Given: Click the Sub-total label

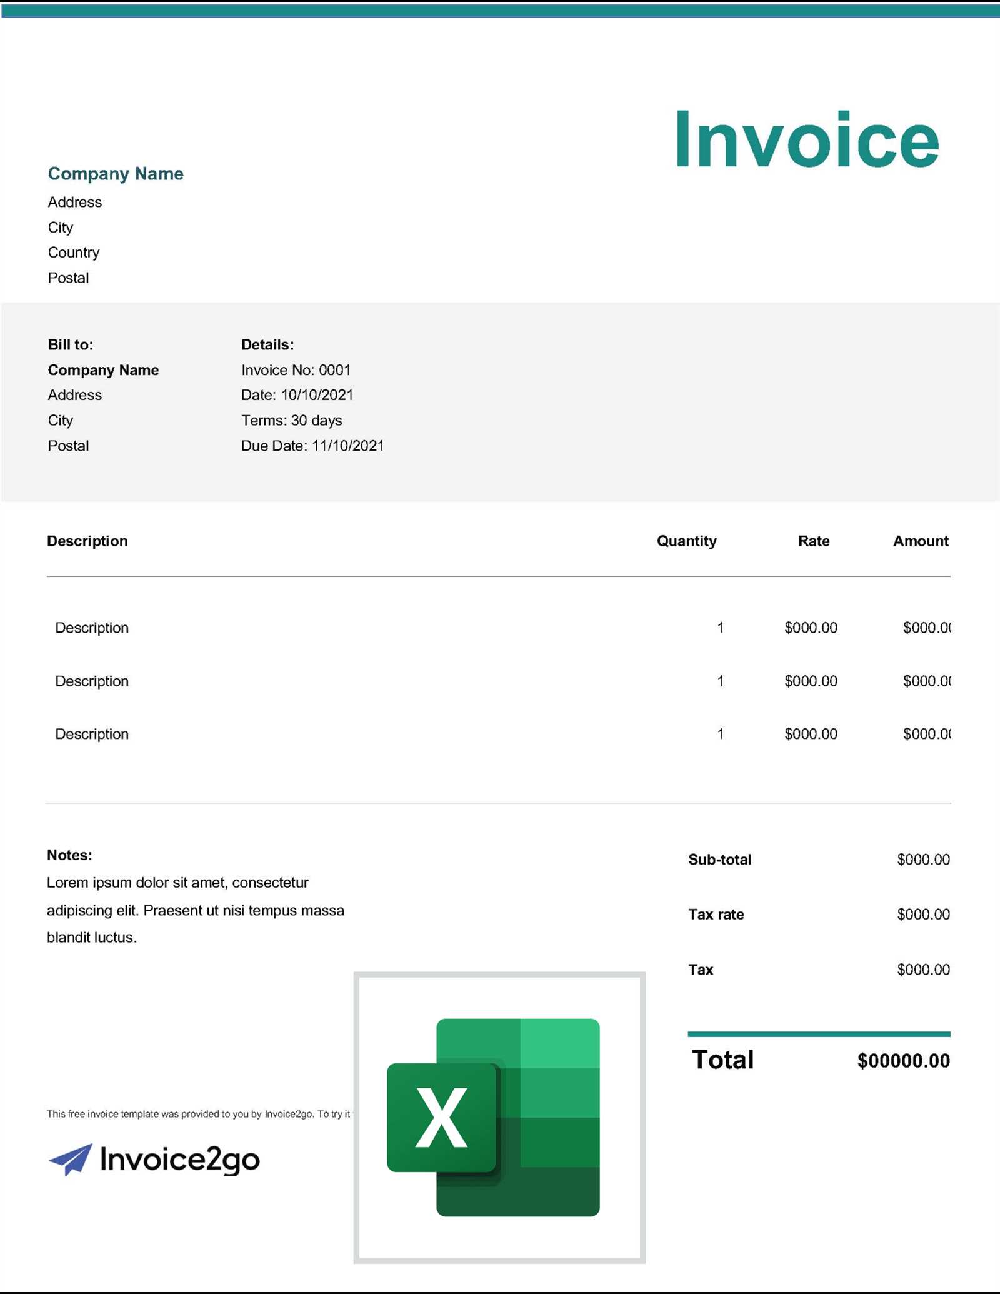Looking at the screenshot, I should pos(720,860).
